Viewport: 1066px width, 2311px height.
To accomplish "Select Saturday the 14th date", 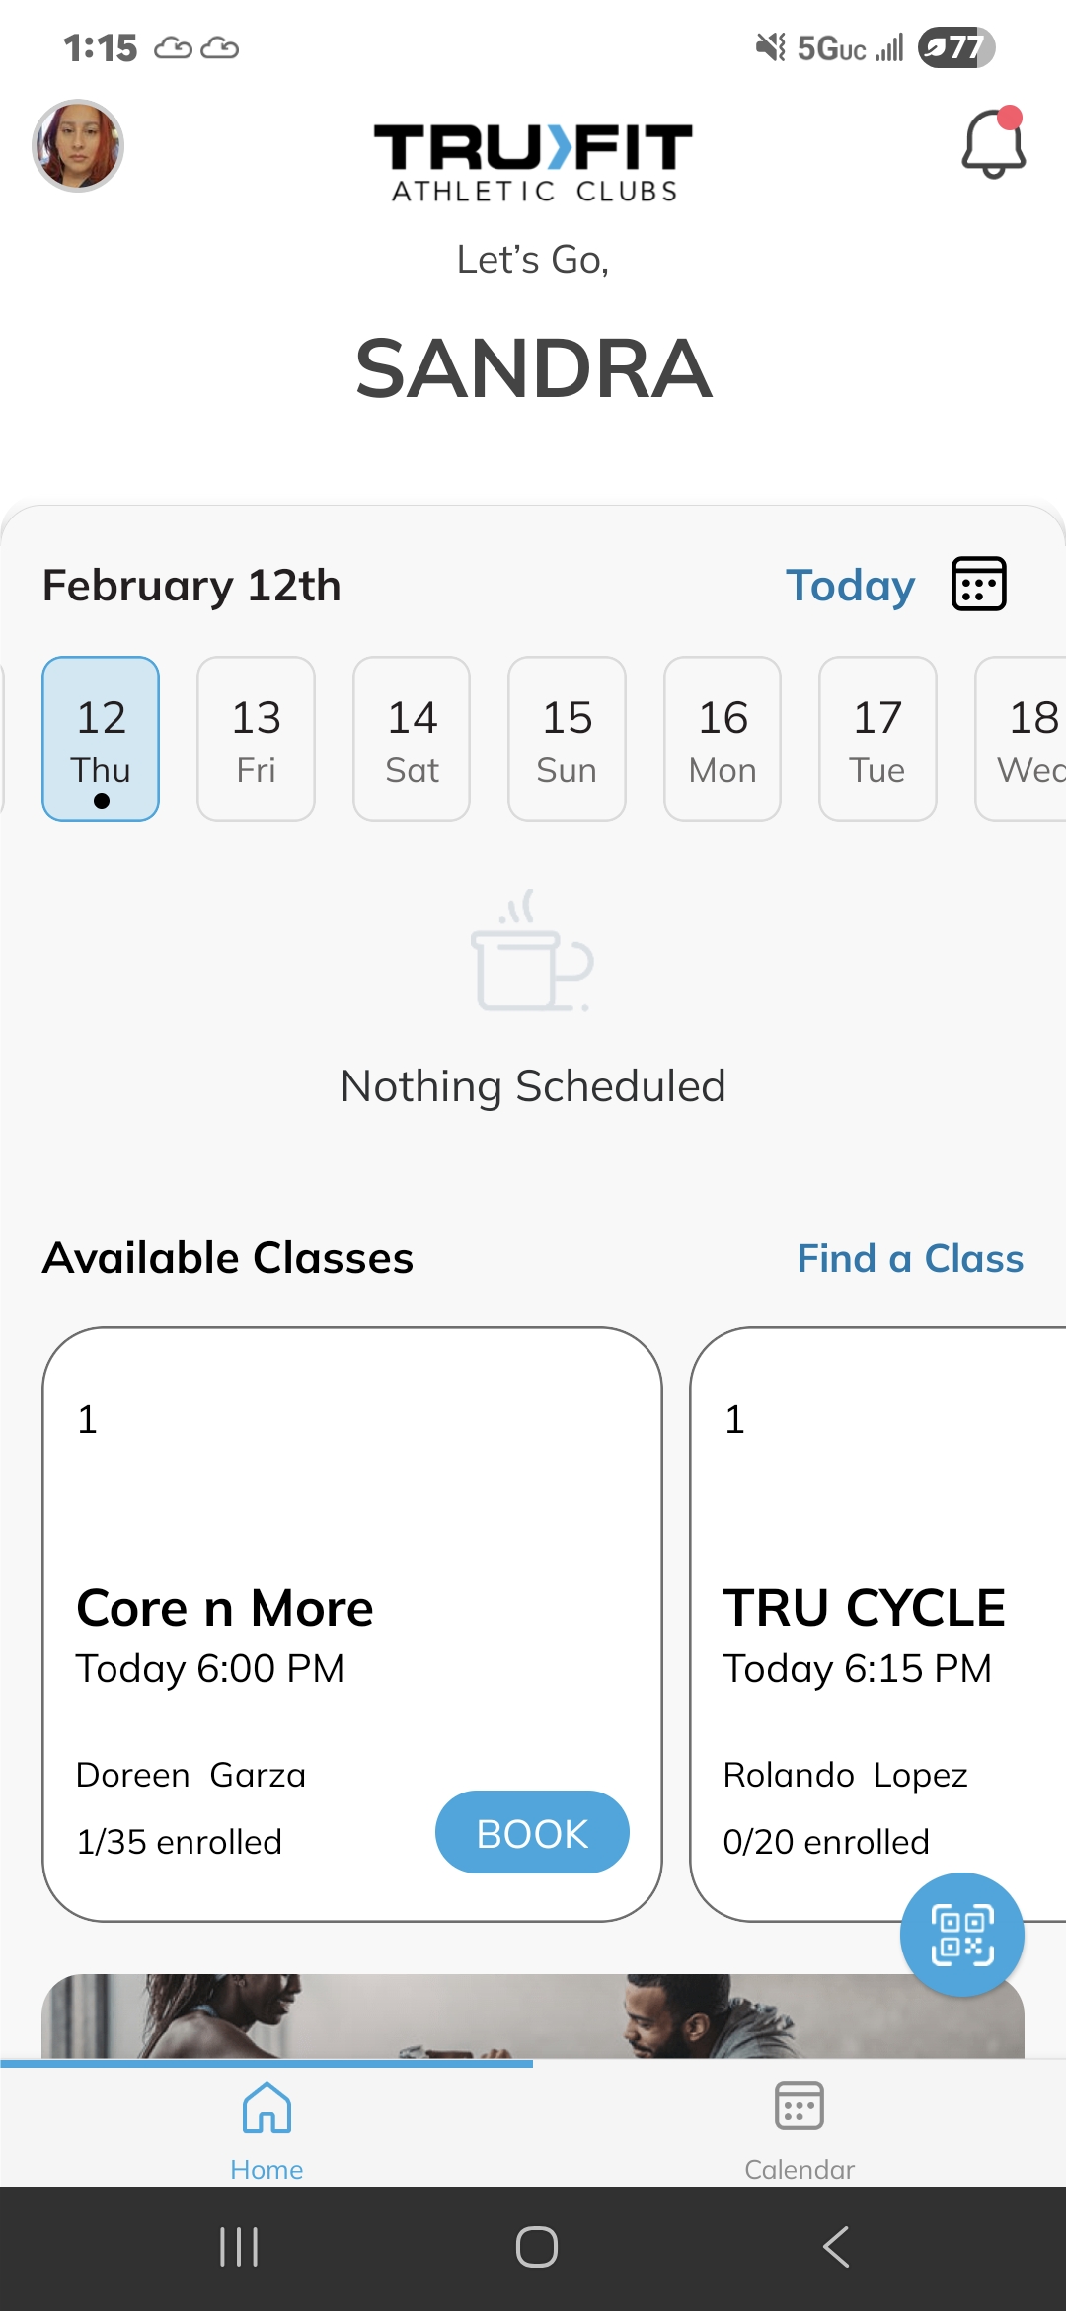I will 412,739.
